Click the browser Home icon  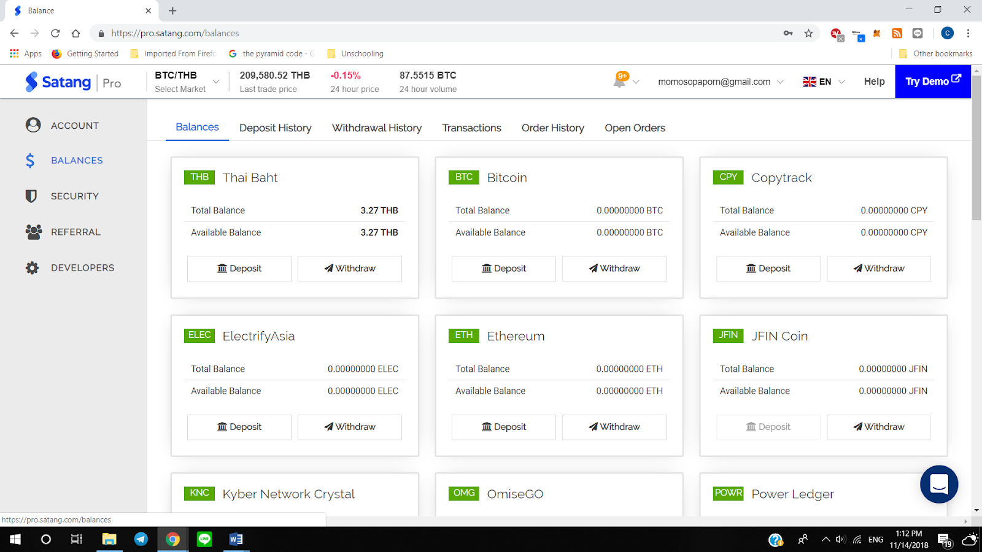[75, 33]
